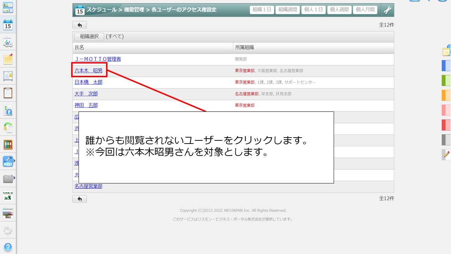Click the user link 六本木 昭男
451x254 pixels.
[x=88, y=71]
